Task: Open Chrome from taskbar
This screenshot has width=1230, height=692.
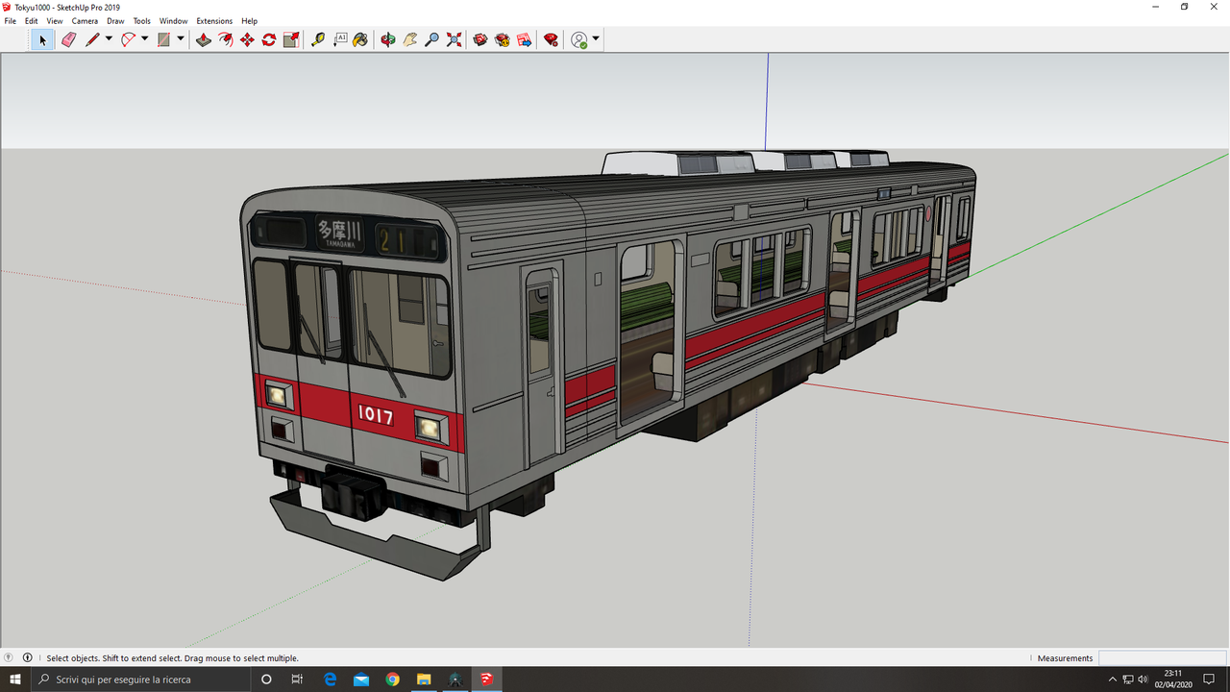Action: (x=392, y=680)
